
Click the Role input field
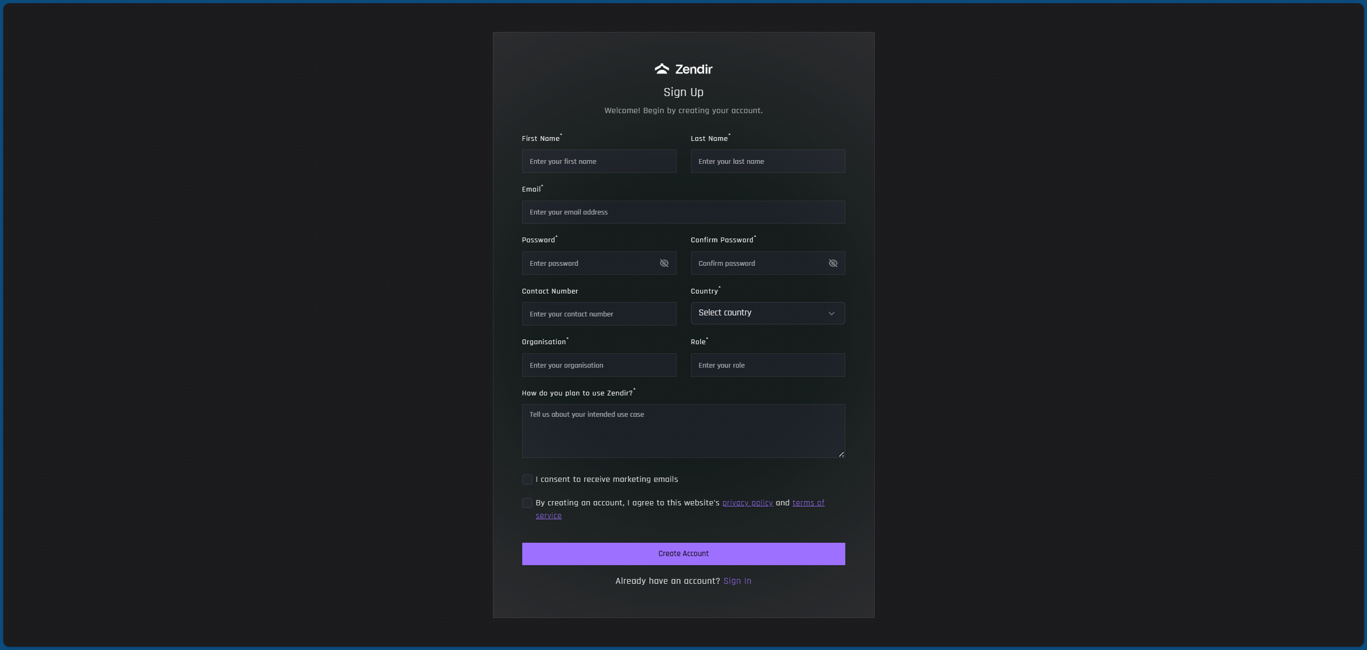click(x=767, y=365)
